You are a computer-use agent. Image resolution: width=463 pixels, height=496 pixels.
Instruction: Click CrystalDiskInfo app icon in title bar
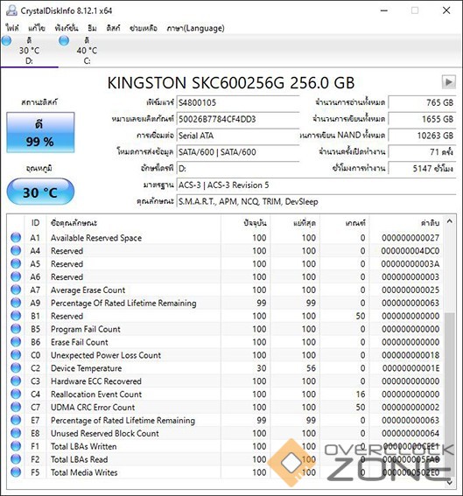[11, 10]
